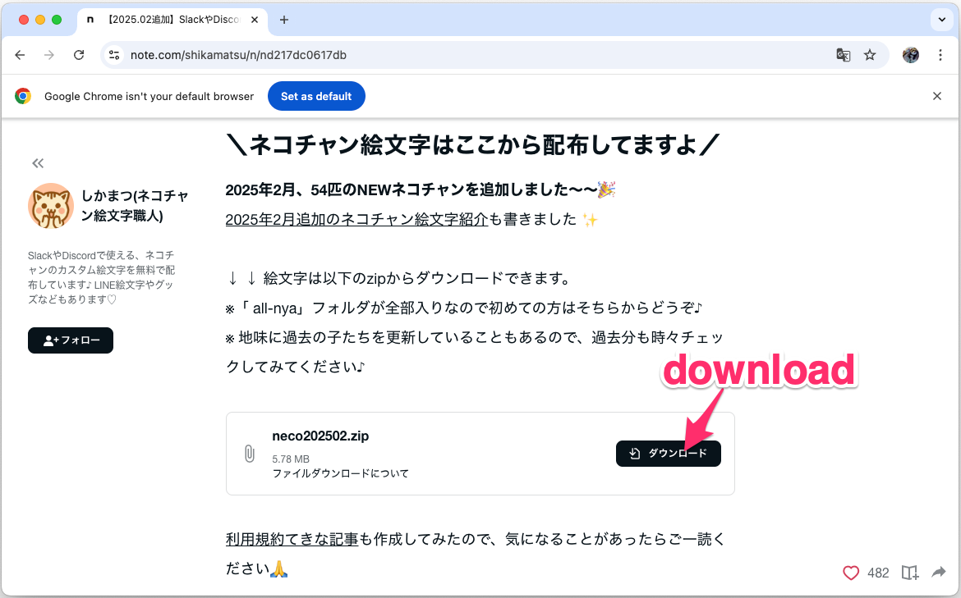Open Chrome three-dot menu
Image resolution: width=961 pixels, height=598 pixels.
[940, 55]
